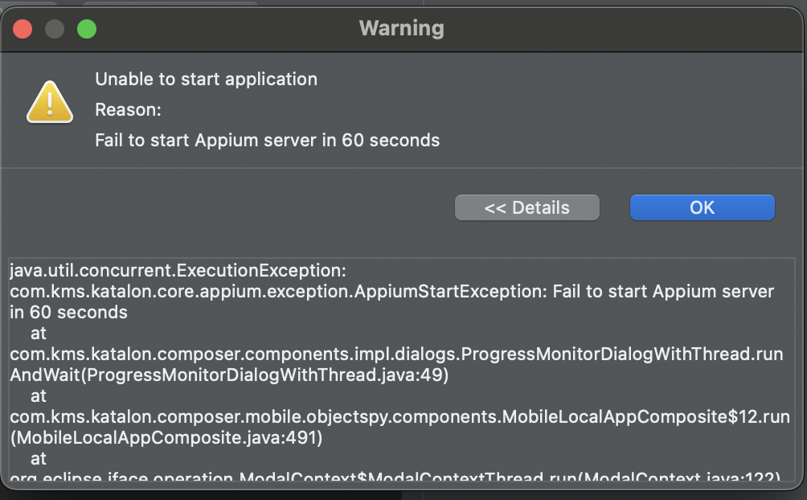Dismiss the warning by clicking OK
This screenshot has height=500, width=807.
pyautogui.click(x=701, y=207)
